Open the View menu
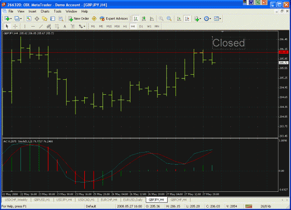The height and width of the screenshot is (210, 291). [x=21, y=12]
